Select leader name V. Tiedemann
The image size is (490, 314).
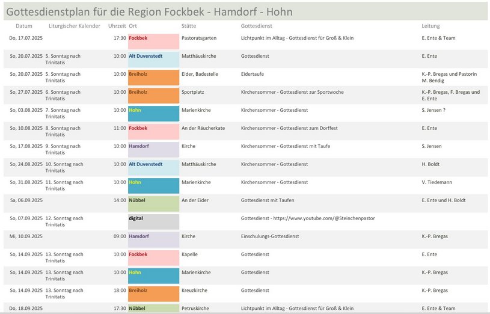pos(436,182)
